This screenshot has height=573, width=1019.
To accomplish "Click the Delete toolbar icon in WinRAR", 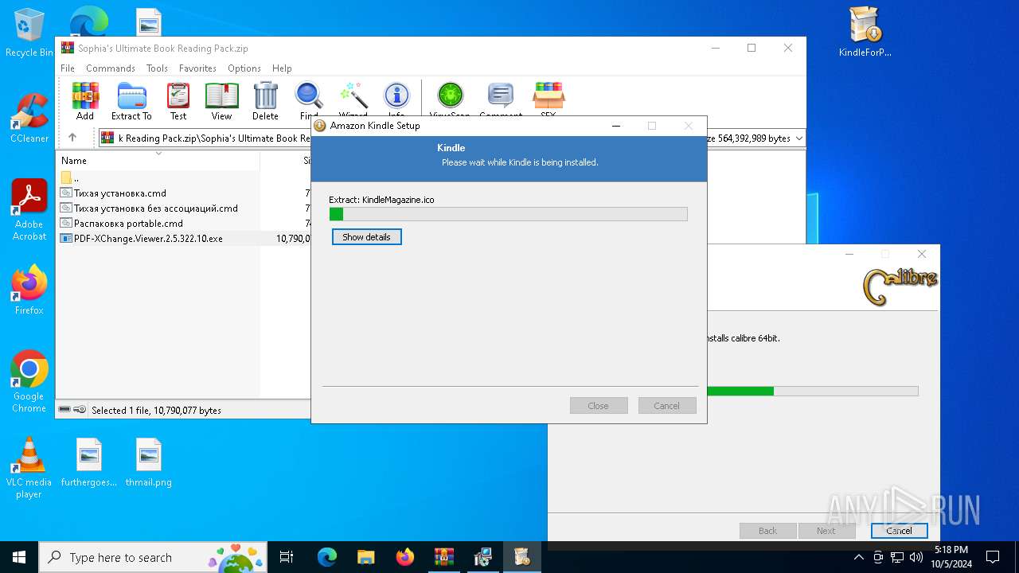I will click(265, 101).
